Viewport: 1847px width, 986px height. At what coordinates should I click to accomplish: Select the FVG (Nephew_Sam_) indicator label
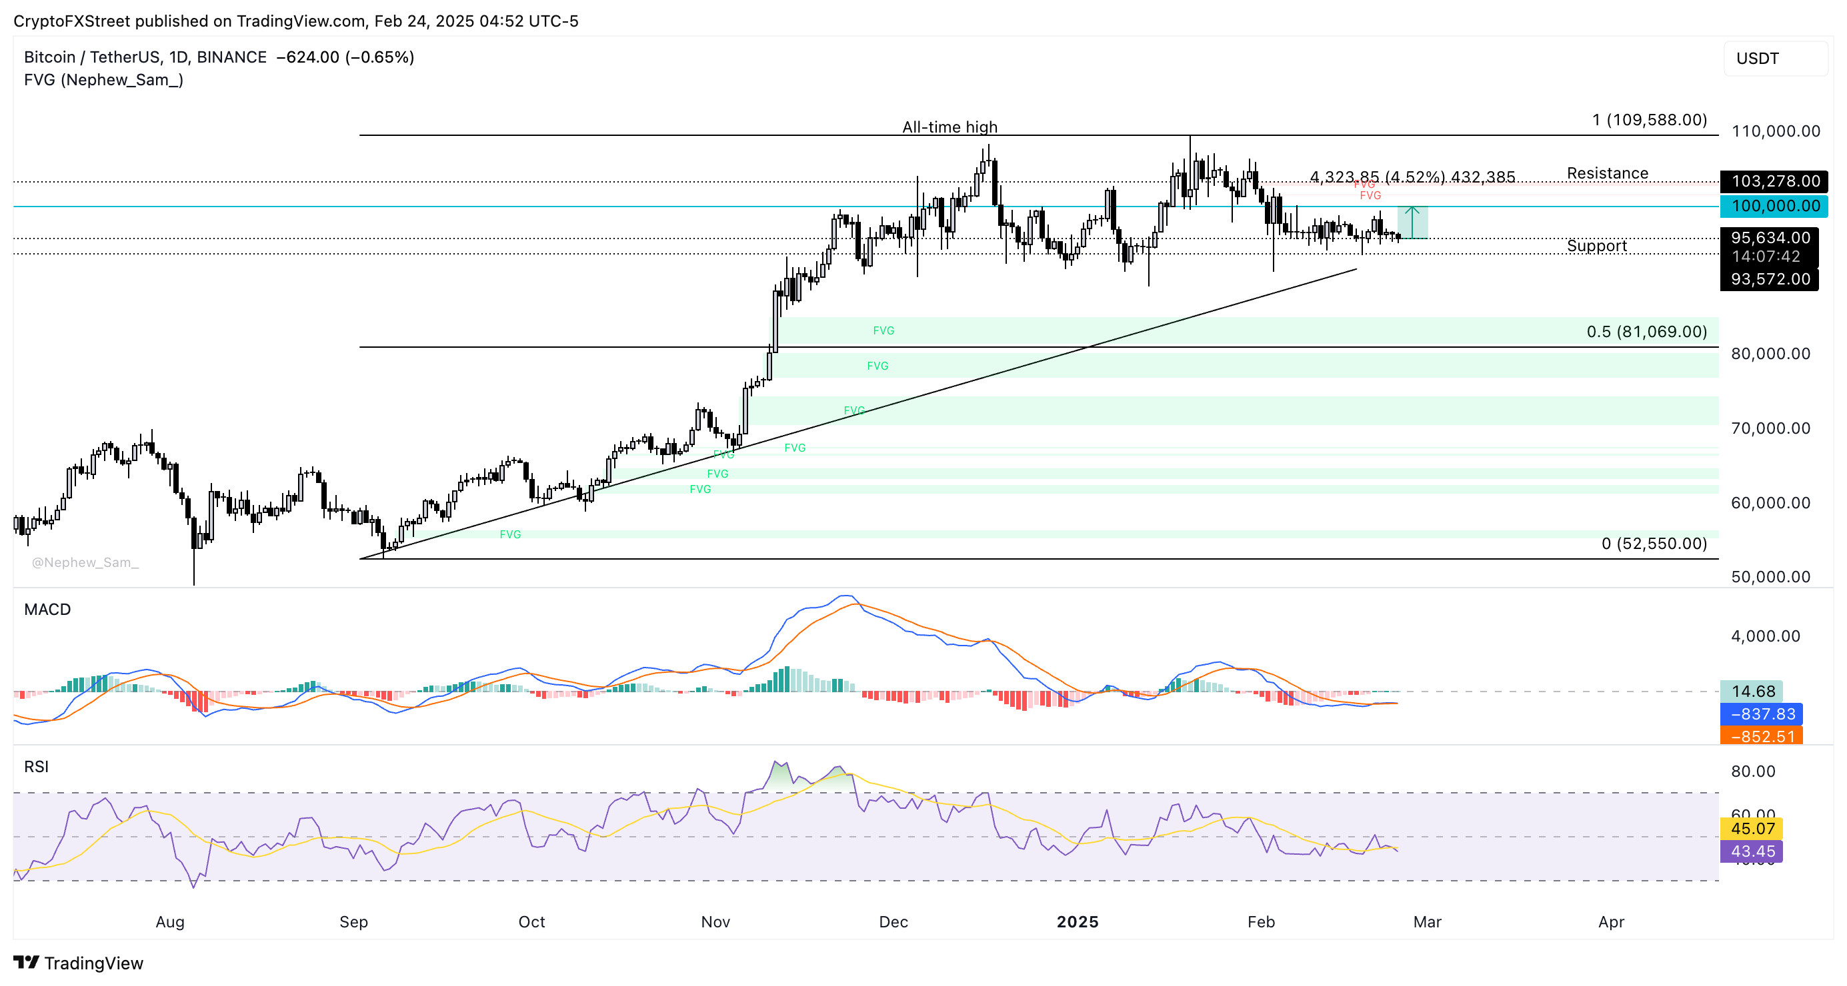click(103, 80)
